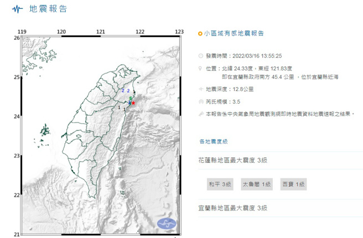Select the coordinates 北緯 24.33度, 東經 121.83度

point(257,68)
